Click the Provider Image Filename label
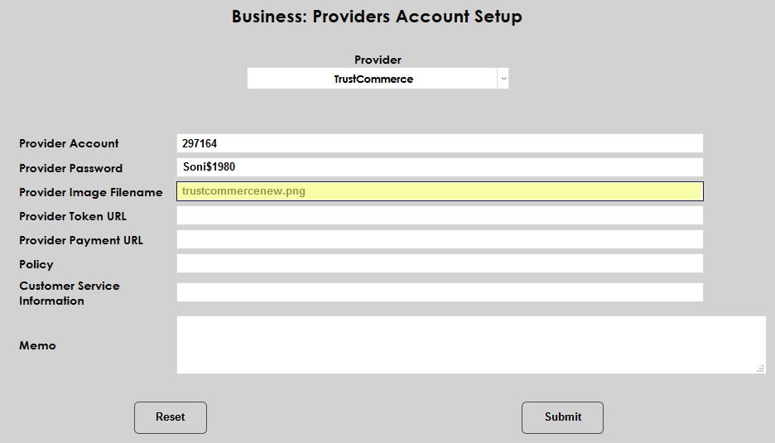The height and width of the screenshot is (443, 775). [x=91, y=192]
